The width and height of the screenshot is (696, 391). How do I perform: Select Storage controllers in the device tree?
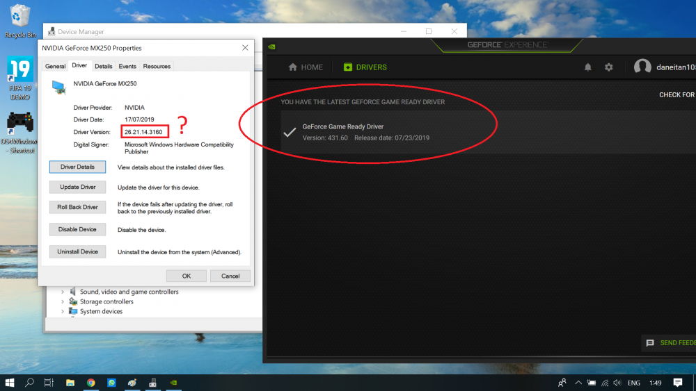point(106,301)
